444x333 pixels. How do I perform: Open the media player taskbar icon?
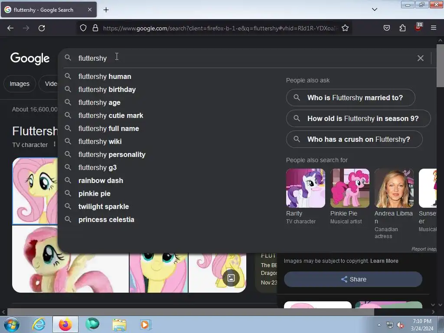point(146,324)
